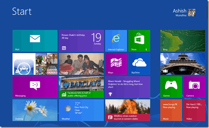Click the date number 19 on calendar tile
The height and width of the screenshot is (128, 209).
[x=96, y=38]
